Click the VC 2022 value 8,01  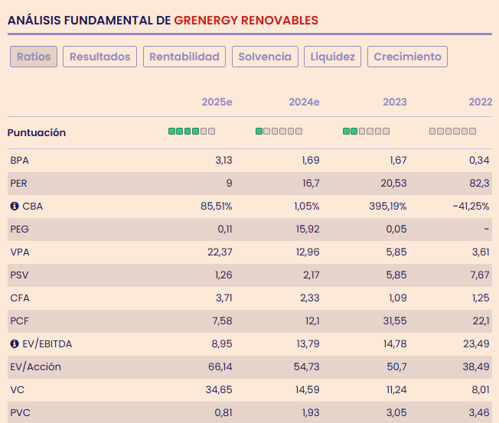(x=481, y=389)
